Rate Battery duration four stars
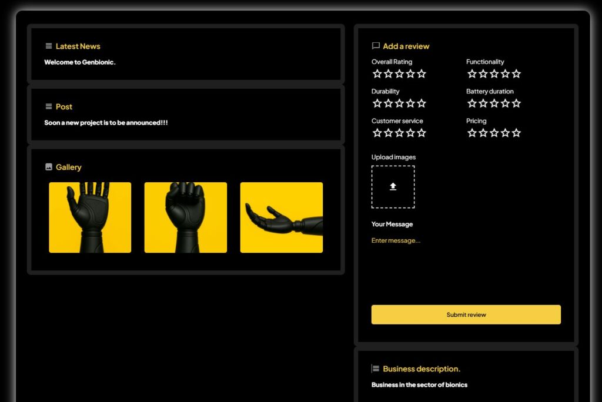Screen dimensions: 602x402 (x=505, y=103)
